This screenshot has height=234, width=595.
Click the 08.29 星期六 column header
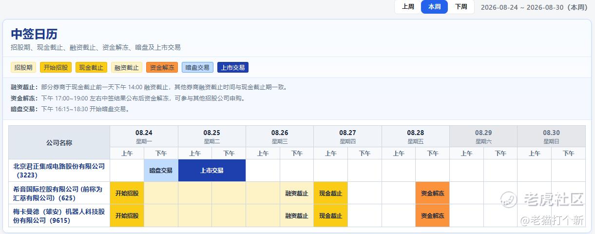pyautogui.click(x=483, y=136)
